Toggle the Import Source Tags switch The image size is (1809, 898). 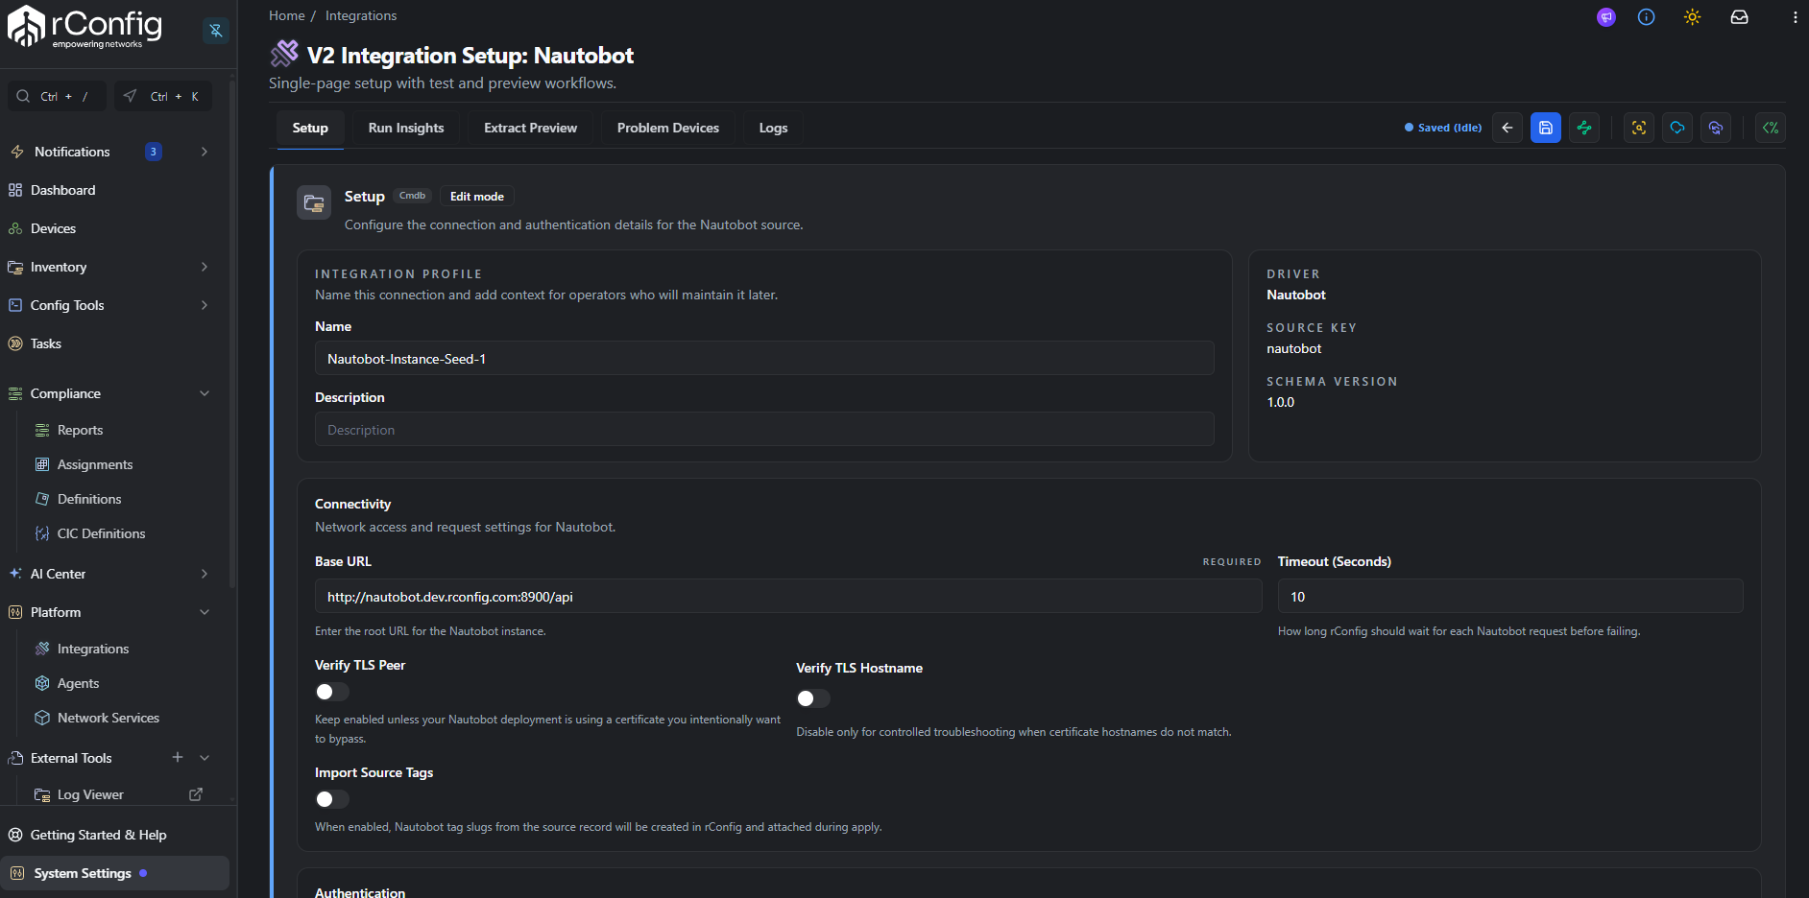point(332,799)
